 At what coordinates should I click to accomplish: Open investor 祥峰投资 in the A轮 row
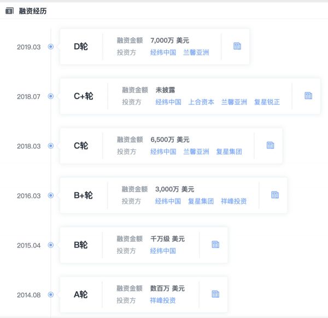(x=163, y=300)
